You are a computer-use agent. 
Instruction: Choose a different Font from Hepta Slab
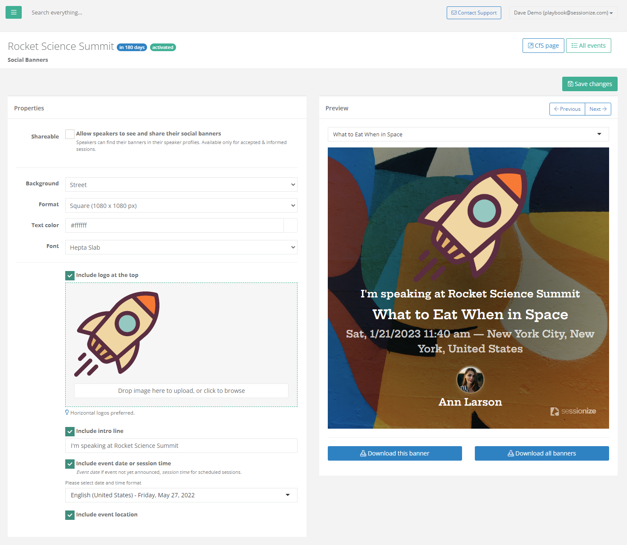coord(181,248)
